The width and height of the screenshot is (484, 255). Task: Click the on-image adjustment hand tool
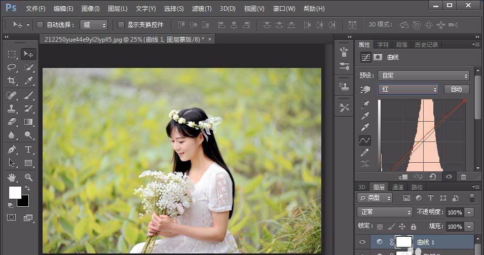pyautogui.click(x=365, y=90)
